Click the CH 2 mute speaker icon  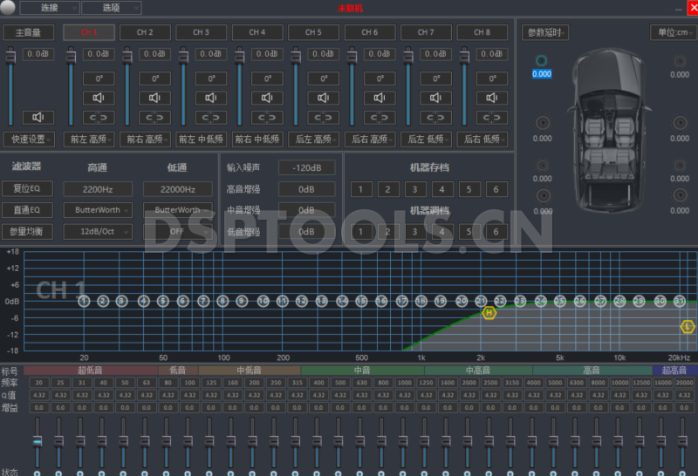[x=155, y=98]
